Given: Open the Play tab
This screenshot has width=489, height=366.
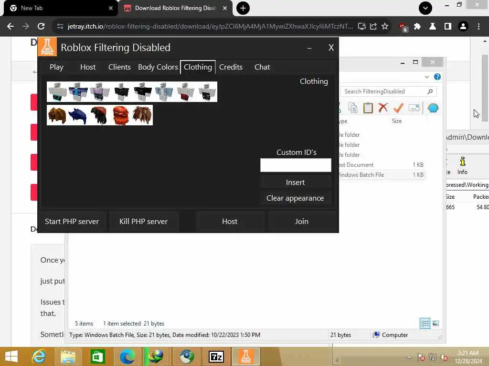Looking at the screenshot, I should pyautogui.click(x=56, y=67).
